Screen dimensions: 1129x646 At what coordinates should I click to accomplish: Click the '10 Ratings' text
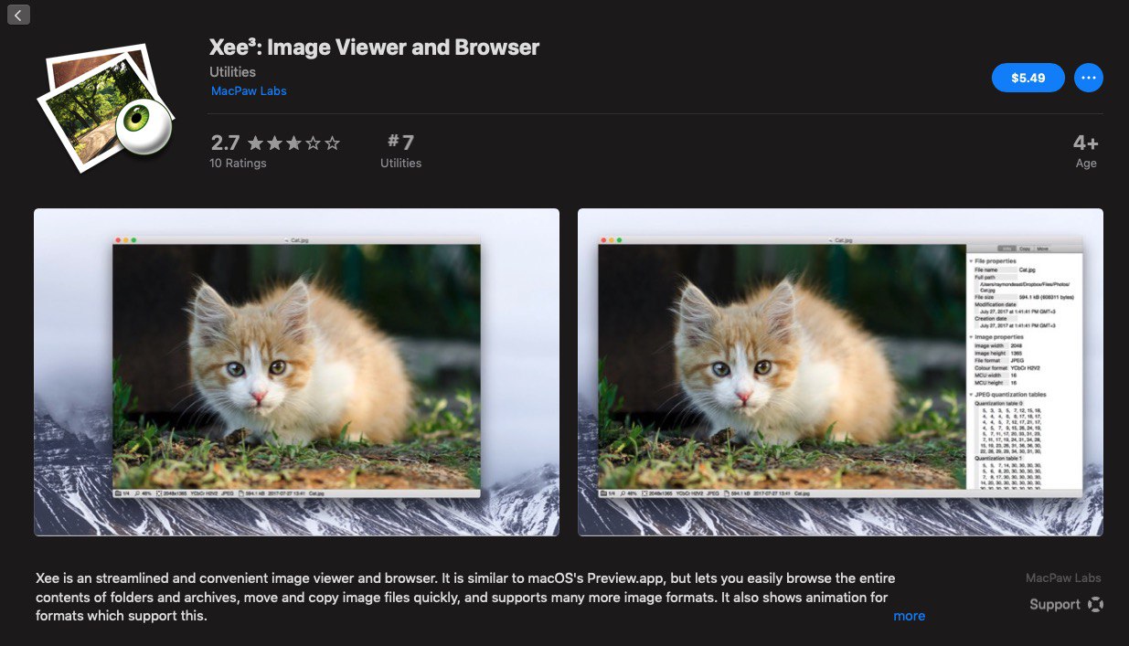click(x=238, y=164)
